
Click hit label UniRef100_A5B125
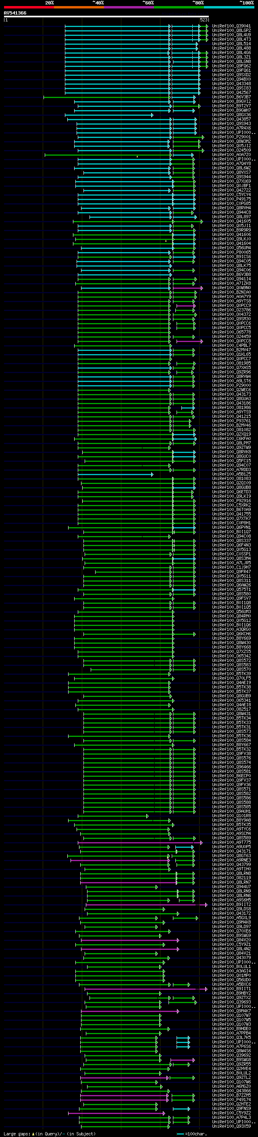click(x=231, y=474)
